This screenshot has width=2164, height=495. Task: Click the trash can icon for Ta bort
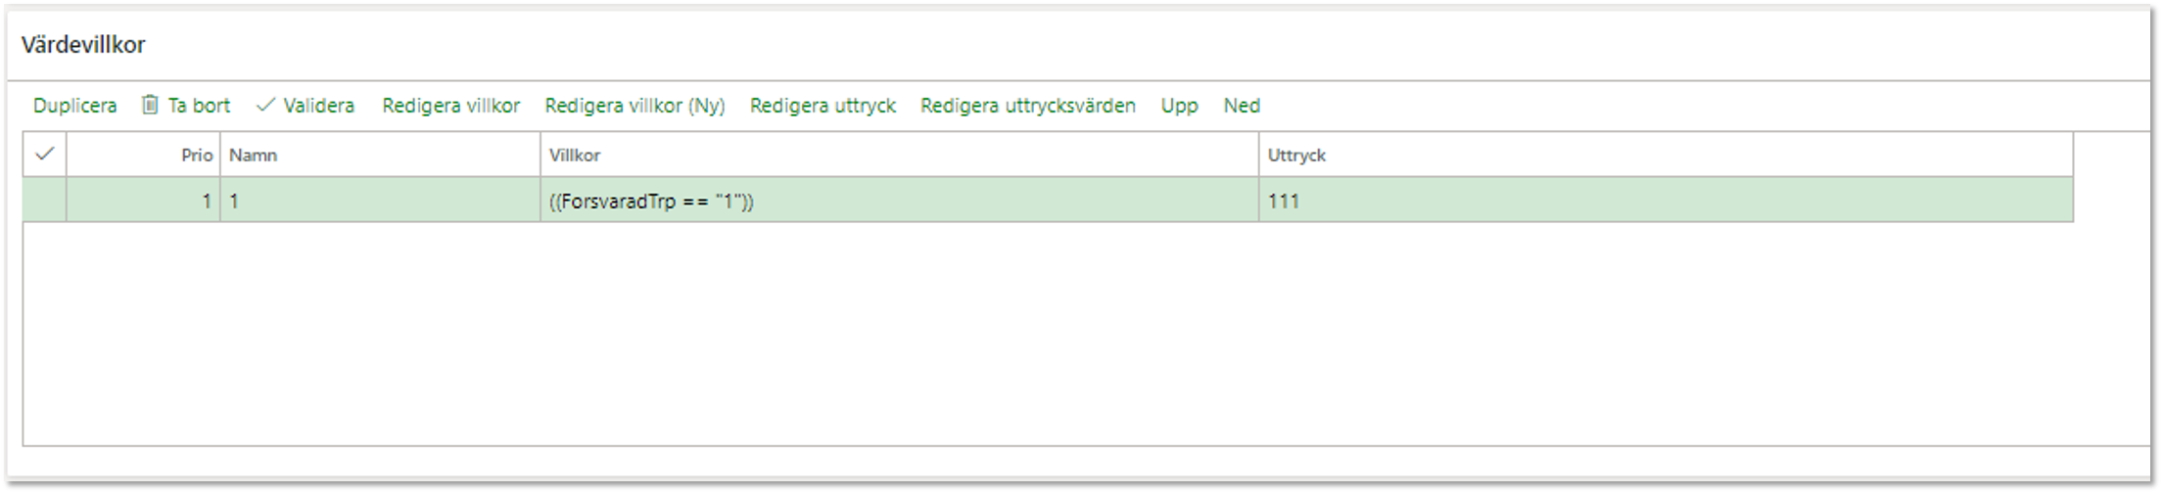[x=150, y=105]
